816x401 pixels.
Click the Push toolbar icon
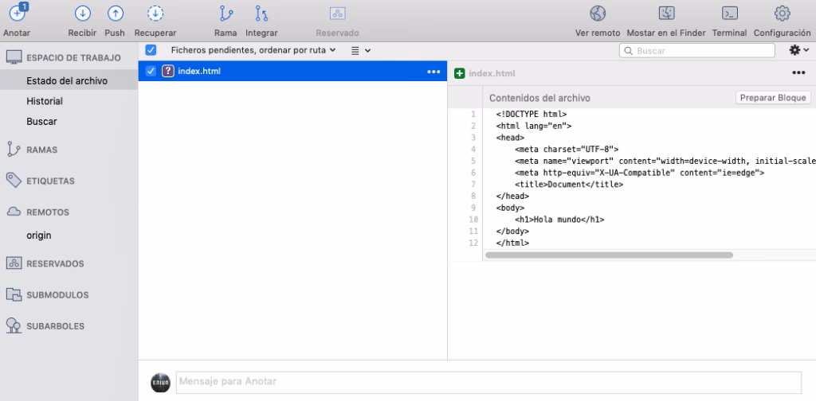pos(115,14)
